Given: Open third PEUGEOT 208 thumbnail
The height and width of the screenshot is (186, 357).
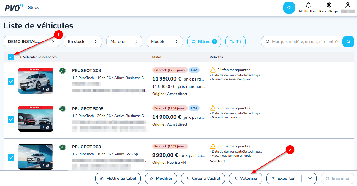Looking at the screenshot, I should [36, 157].
